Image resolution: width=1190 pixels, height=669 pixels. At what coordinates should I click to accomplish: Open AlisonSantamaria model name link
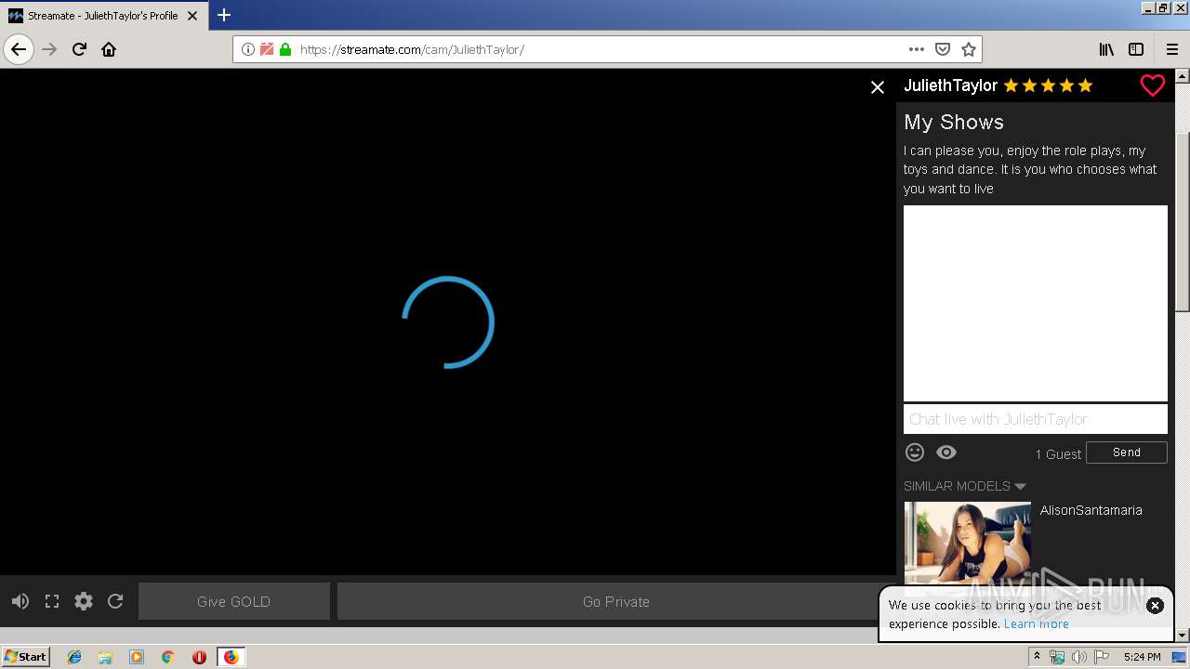click(x=1091, y=510)
